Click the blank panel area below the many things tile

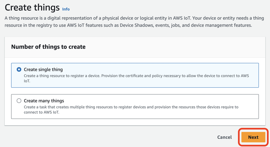[x=135, y=122]
